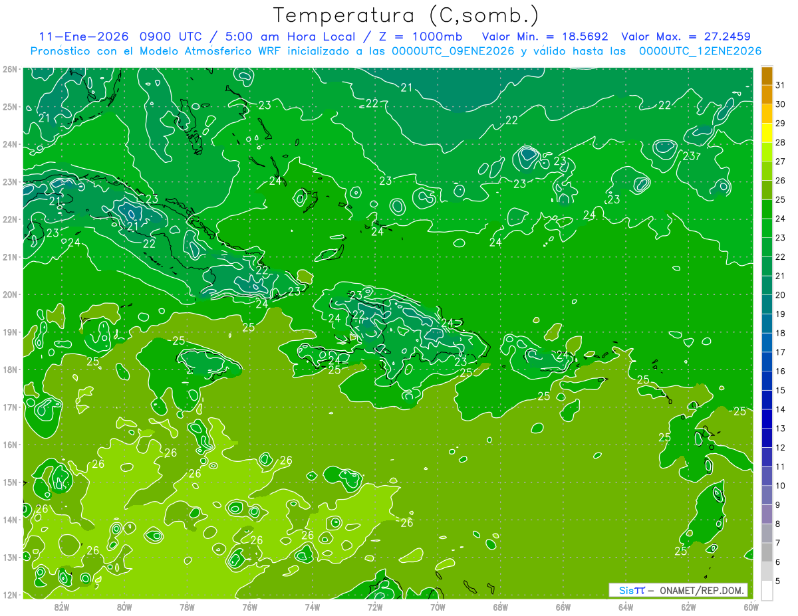The image size is (798, 616).
Task: Click the initialization time "0000UTC_09ENE2026"
Action: click(x=453, y=51)
